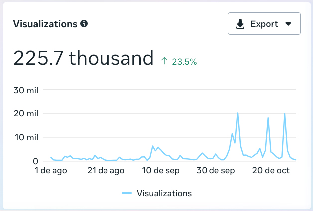Select the 225.7 thousand total figure
The width and height of the screenshot is (313, 211).
[x=83, y=59]
